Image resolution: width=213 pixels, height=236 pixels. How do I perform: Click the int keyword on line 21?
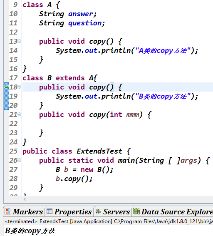click(116, 115)
